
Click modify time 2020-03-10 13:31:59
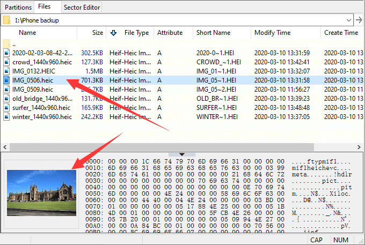click(282, 53)
